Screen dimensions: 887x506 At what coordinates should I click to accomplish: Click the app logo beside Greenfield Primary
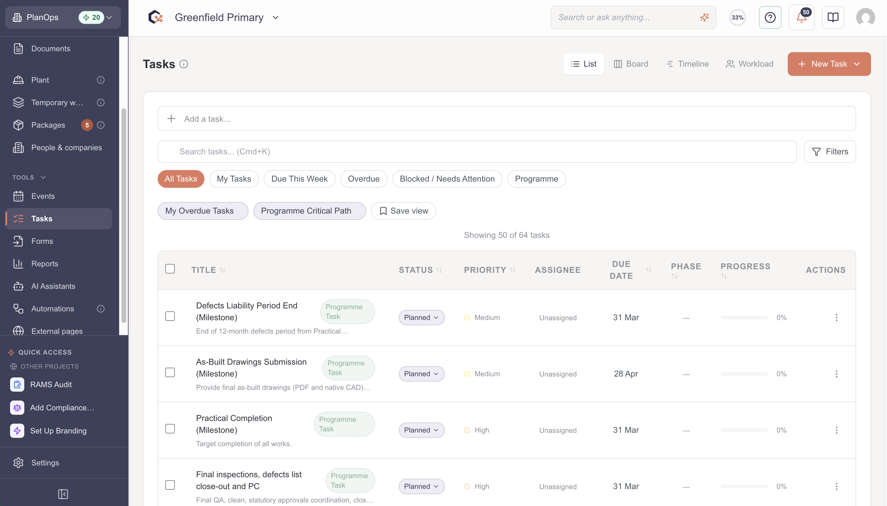(155, 17)
